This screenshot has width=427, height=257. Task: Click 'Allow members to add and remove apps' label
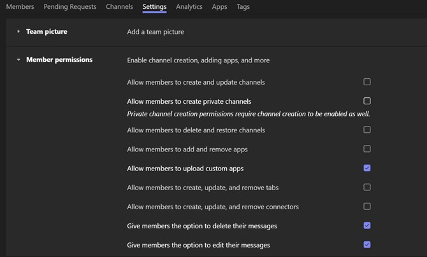187,149
